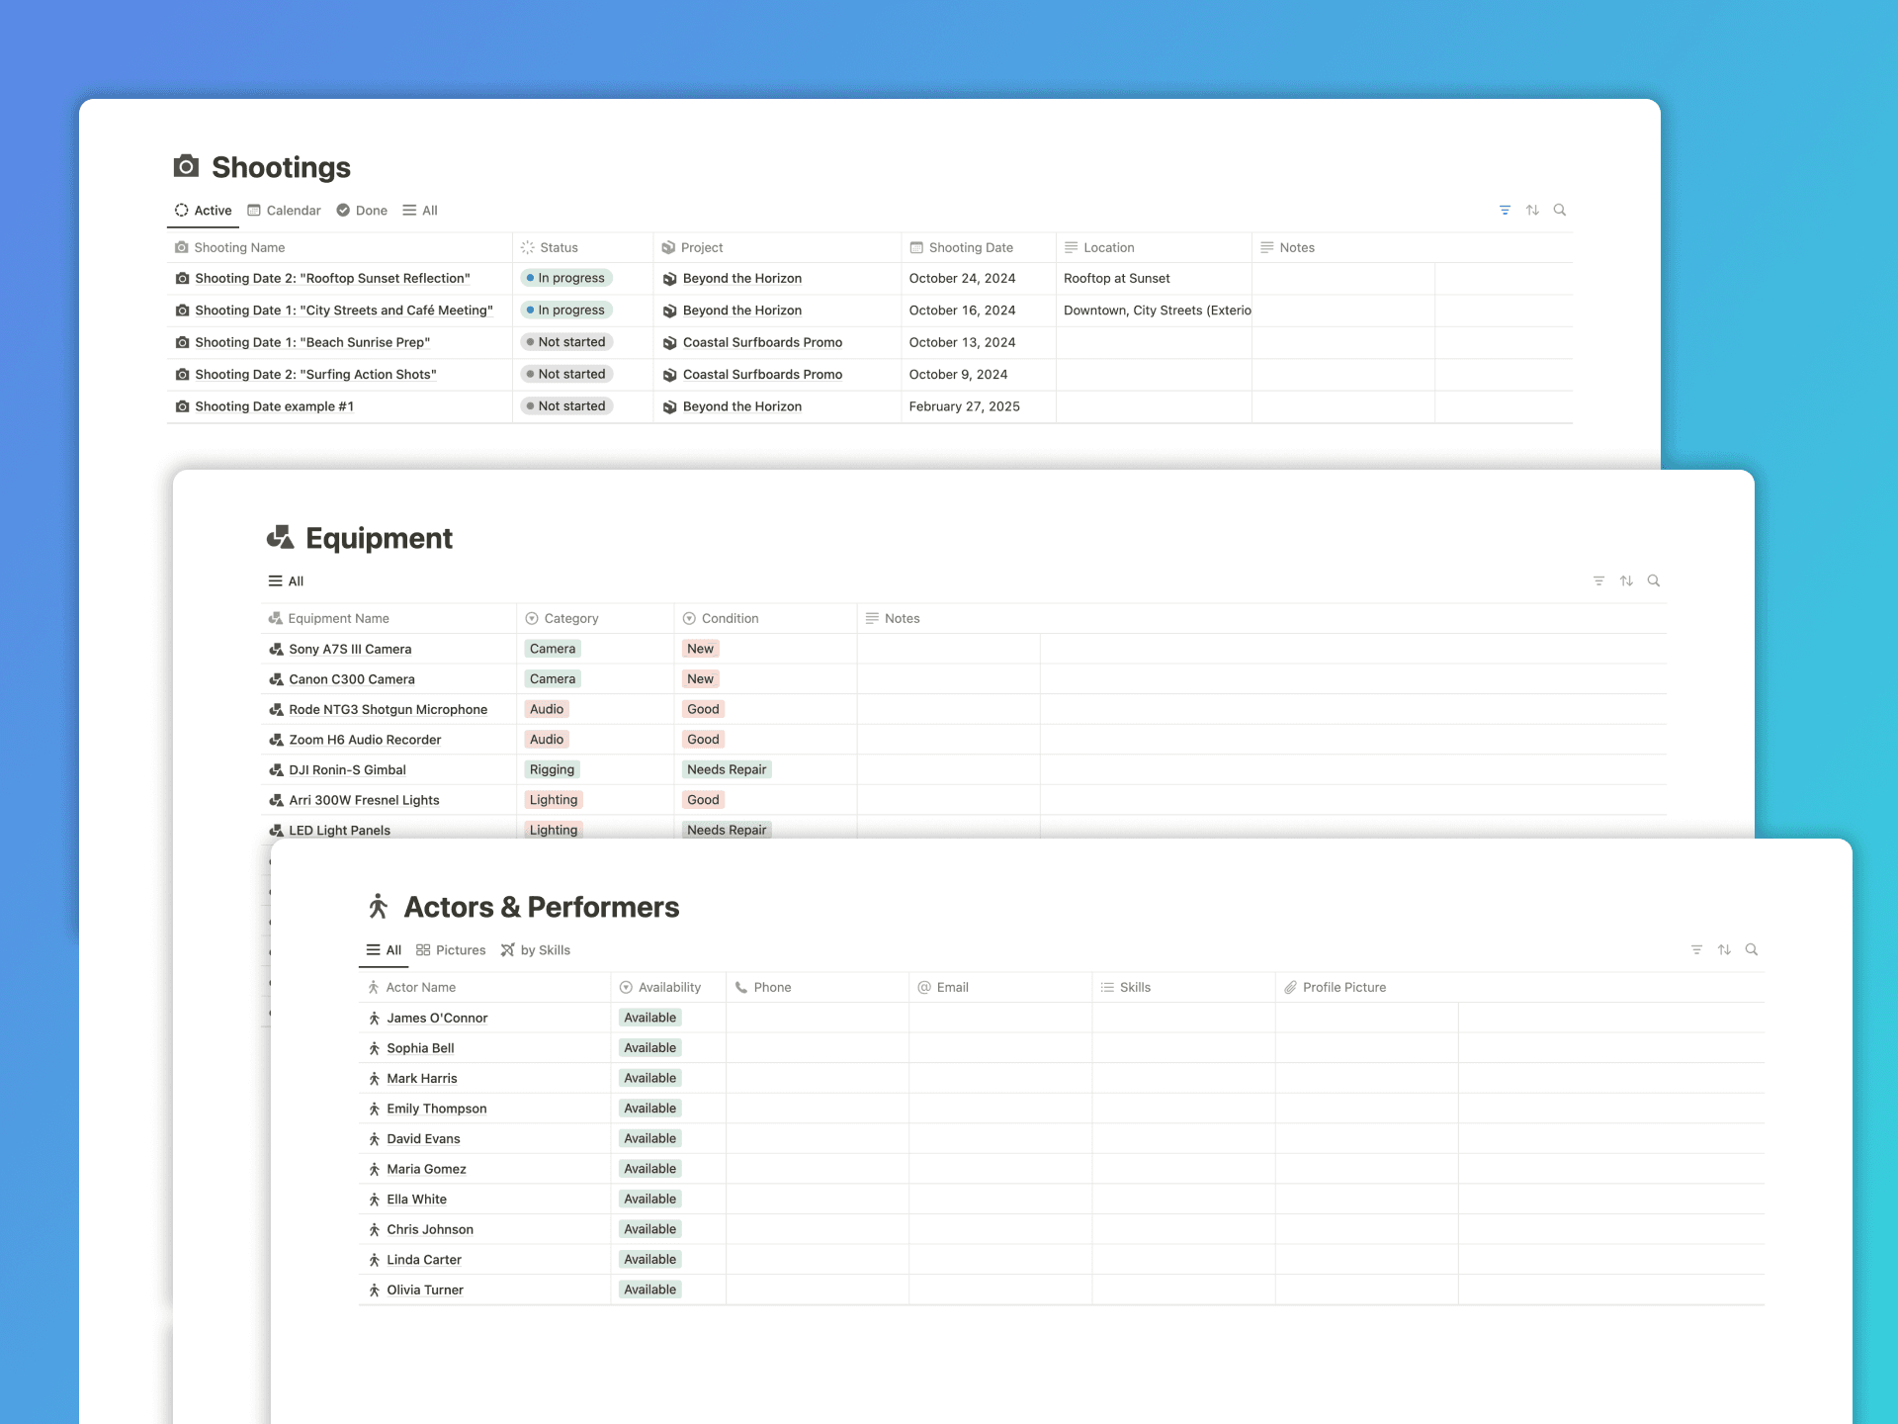This screenshot has height=1424, width=1898.
Task: Open search in Actors & Performers database
Action: pos(1752,949)
